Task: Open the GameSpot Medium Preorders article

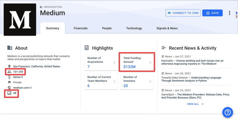Action: [195, 96]
